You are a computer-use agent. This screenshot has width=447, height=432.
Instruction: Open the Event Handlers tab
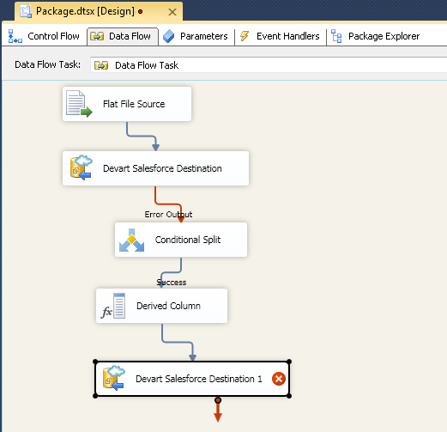point(281,36)
